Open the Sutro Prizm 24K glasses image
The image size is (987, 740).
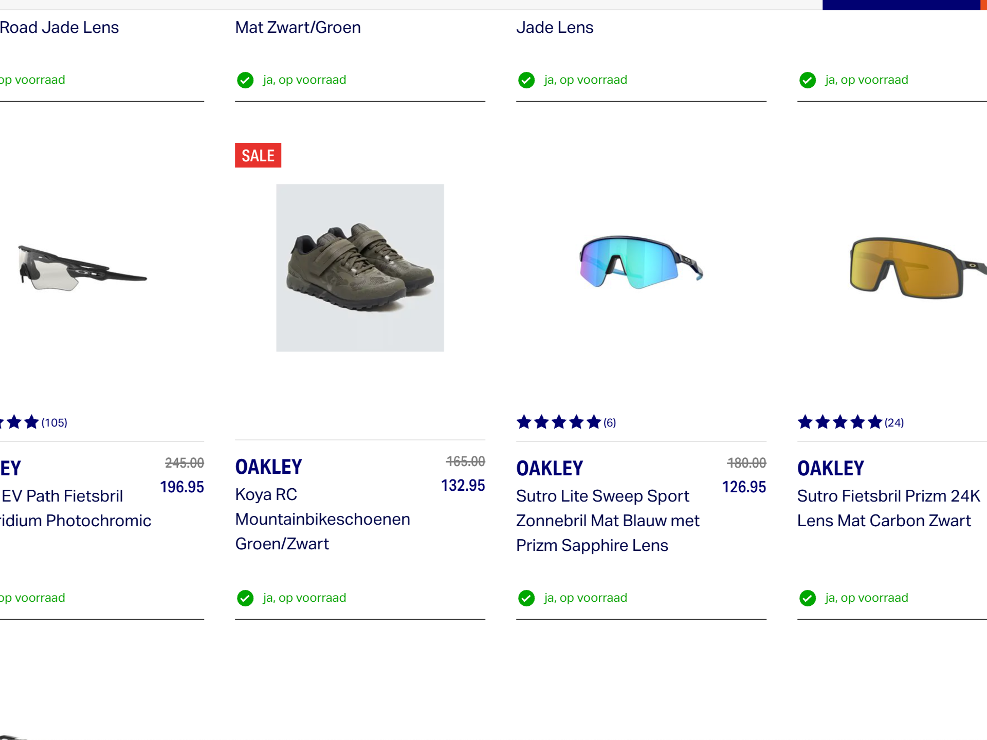coord(918,268)
